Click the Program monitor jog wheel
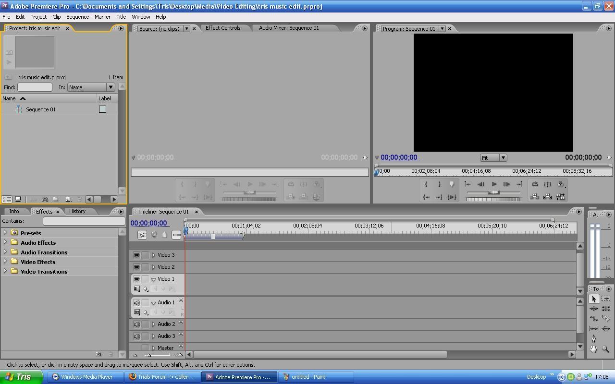The width and height of the screenshot is (615, 384). (x=493, y=199)
